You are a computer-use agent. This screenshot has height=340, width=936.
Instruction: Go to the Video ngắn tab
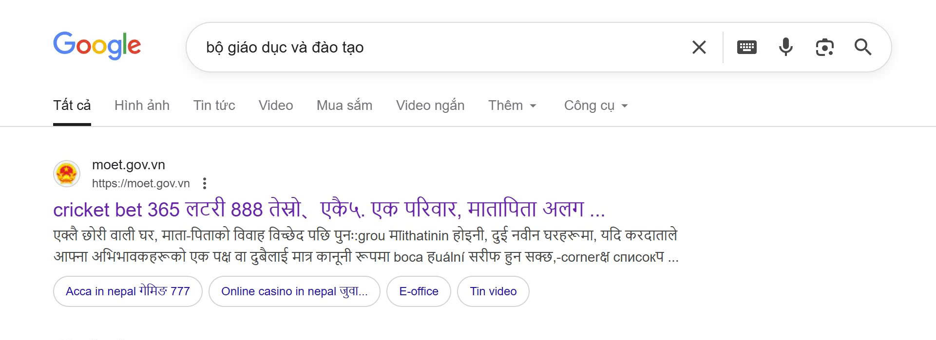(430, 106)
